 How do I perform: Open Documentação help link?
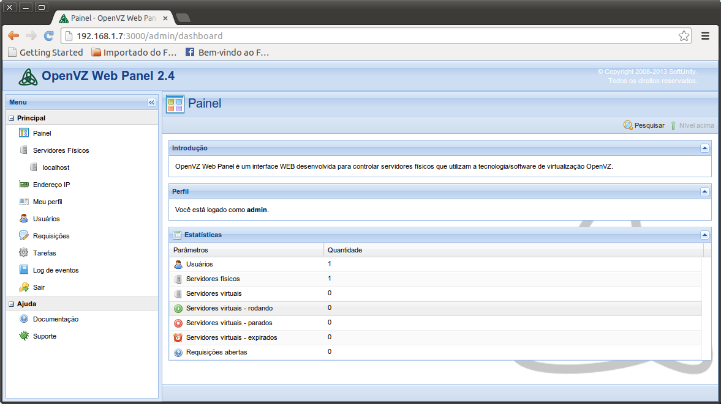[56, 319]
